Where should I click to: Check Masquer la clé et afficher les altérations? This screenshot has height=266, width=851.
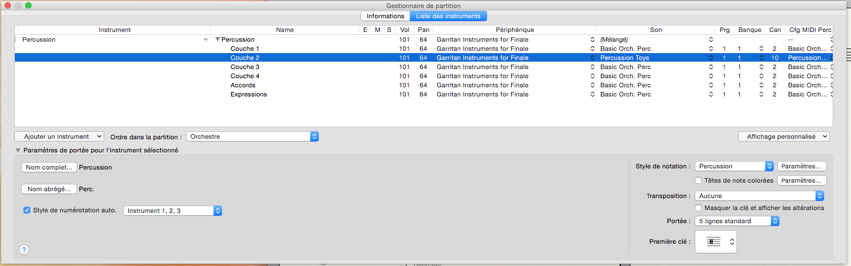[698, 208]
